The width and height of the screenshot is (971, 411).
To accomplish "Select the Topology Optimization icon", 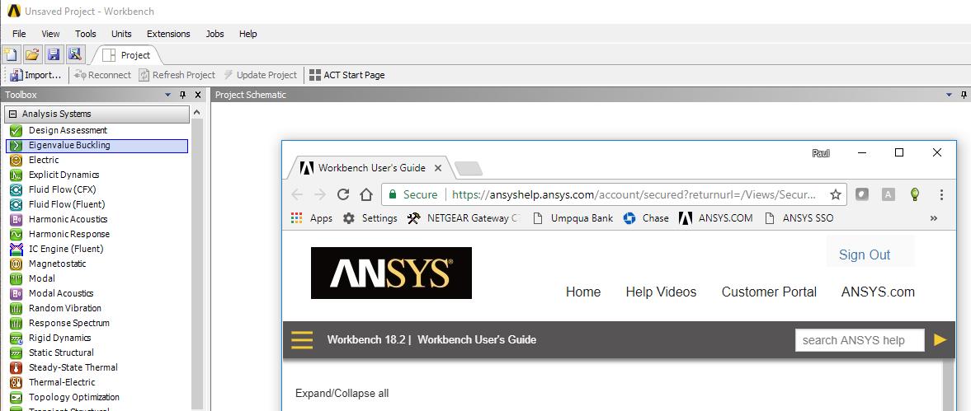I will [x=16, y=397].
